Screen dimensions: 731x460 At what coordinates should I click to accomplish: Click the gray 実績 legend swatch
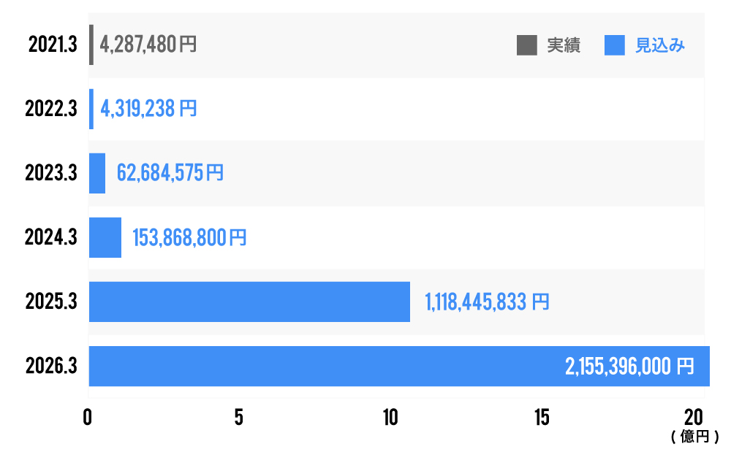tap(526, 45)
